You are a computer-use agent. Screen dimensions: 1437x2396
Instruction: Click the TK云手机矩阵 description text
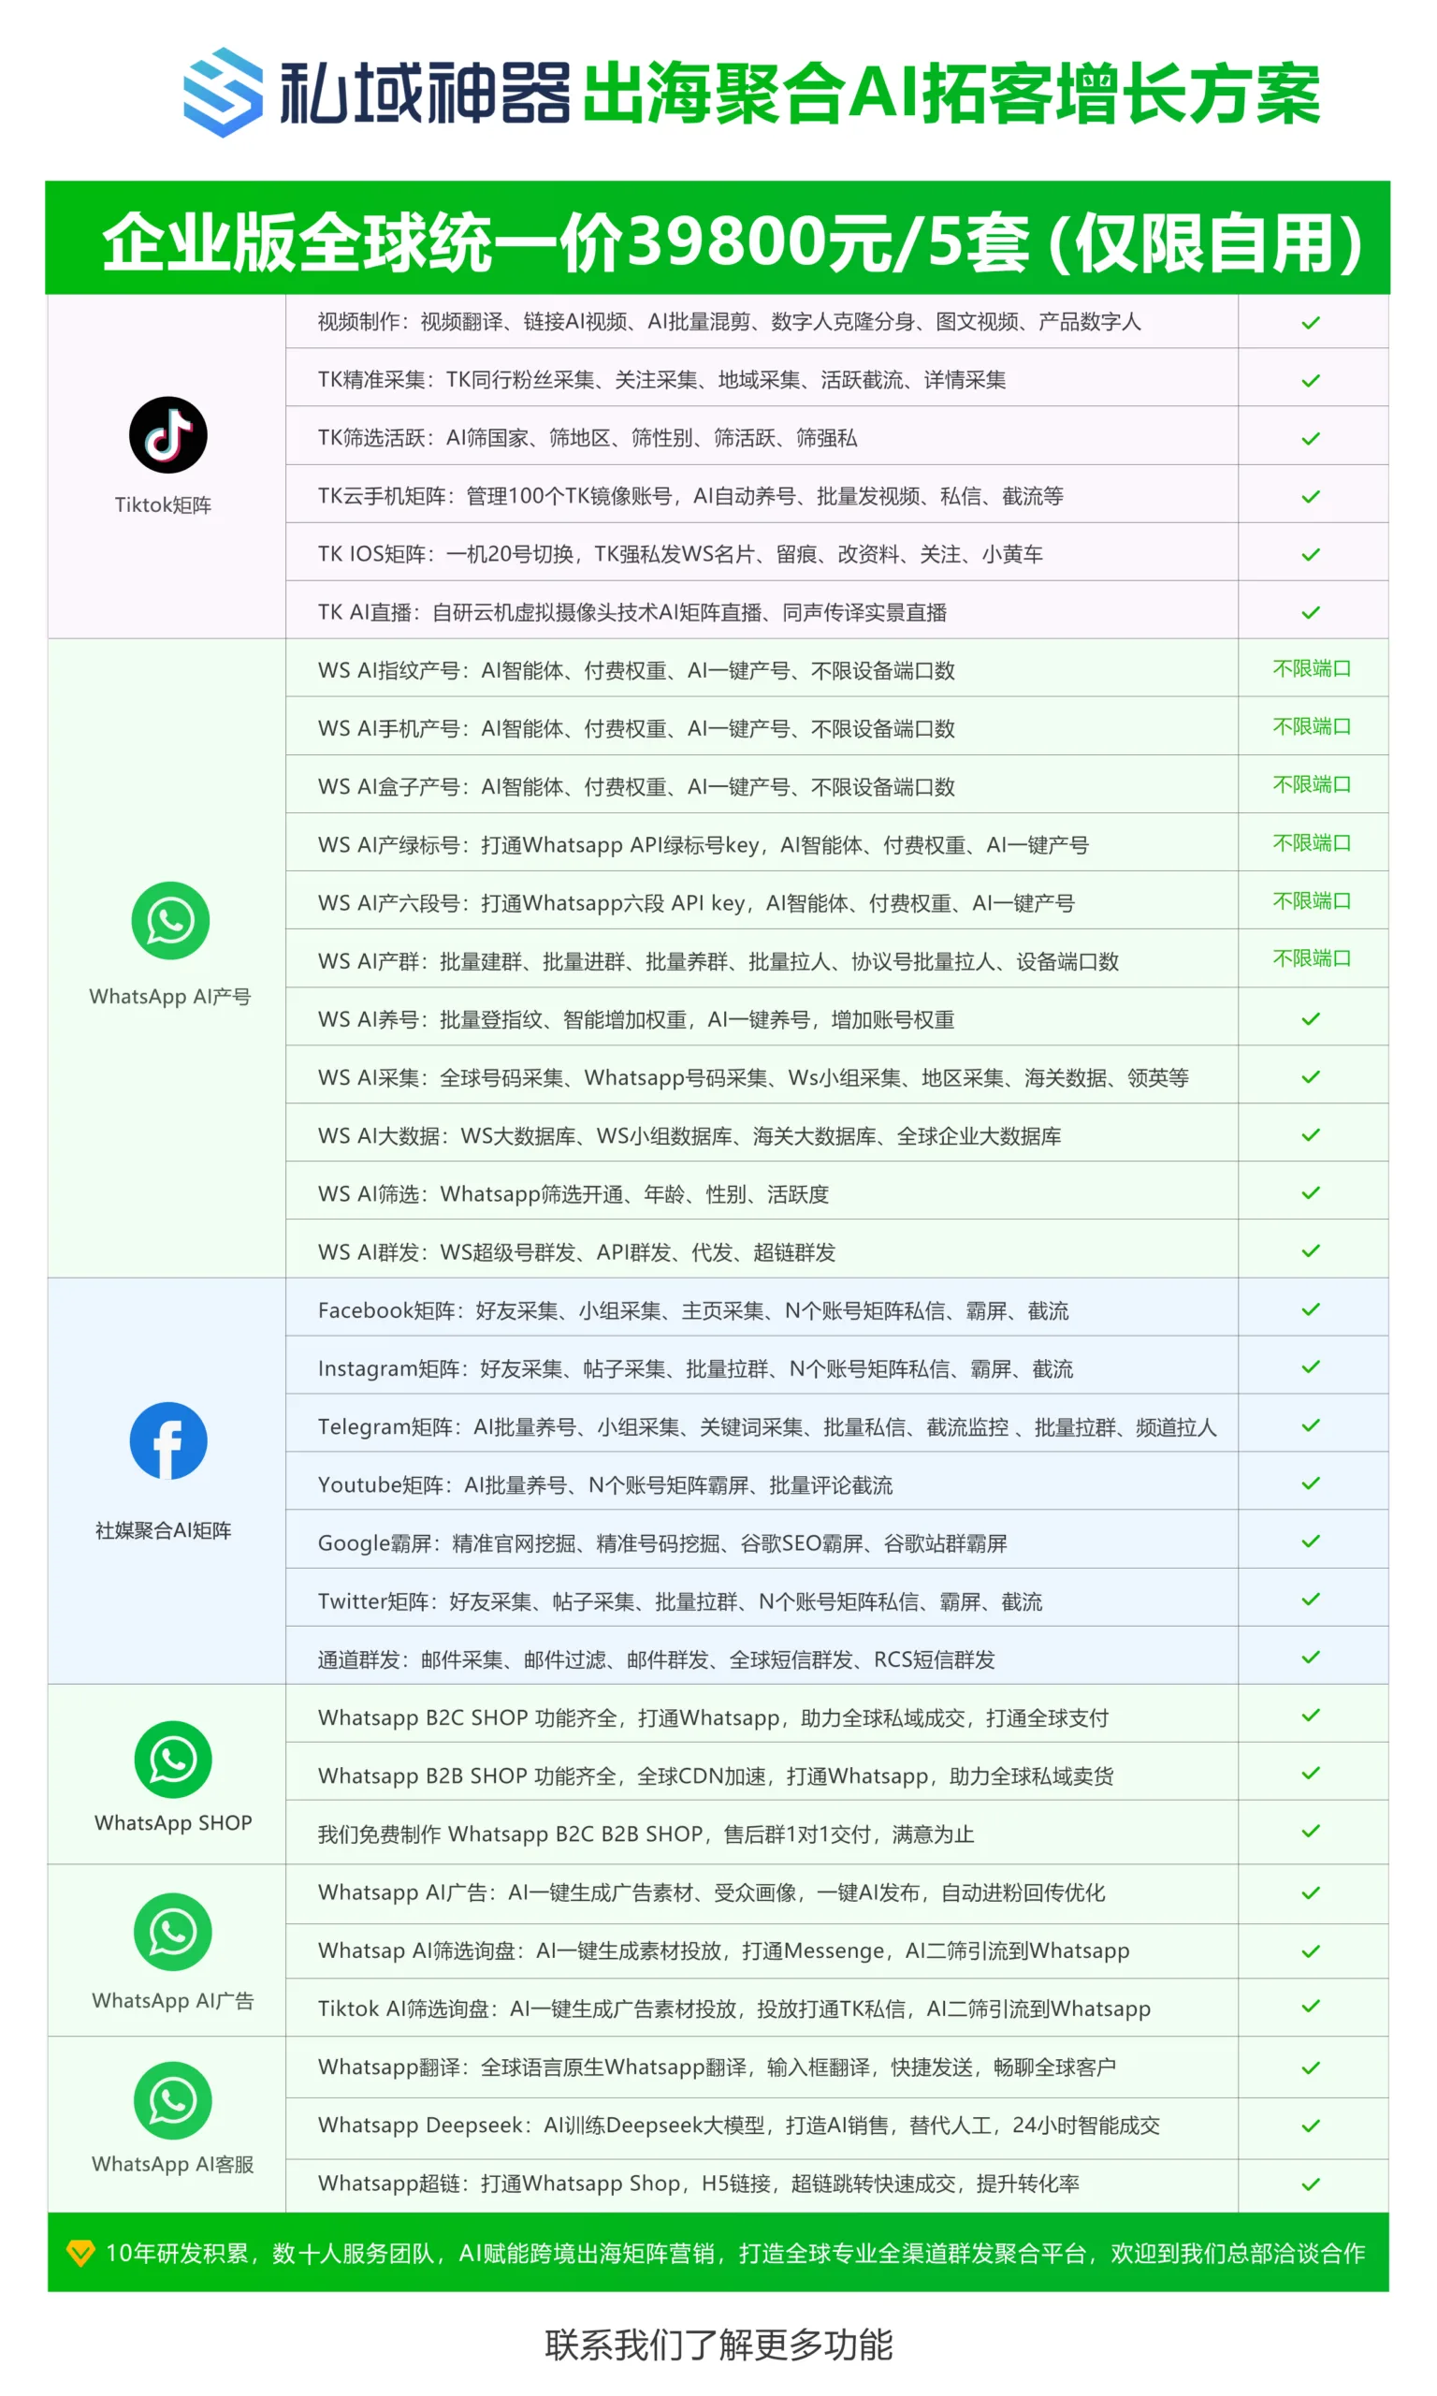click(690, 497)
